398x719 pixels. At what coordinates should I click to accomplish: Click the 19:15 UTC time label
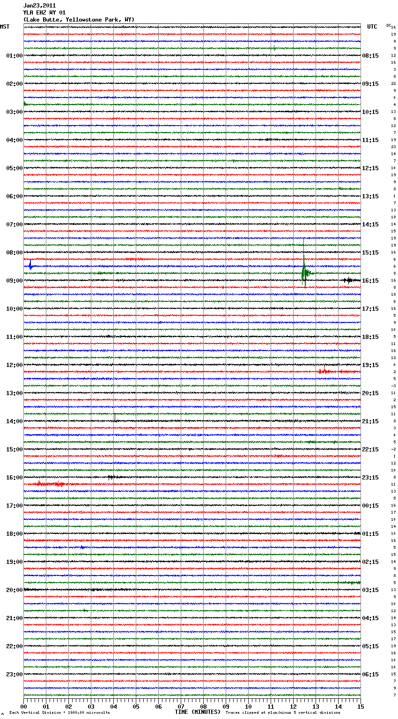[x=370, y=365]
